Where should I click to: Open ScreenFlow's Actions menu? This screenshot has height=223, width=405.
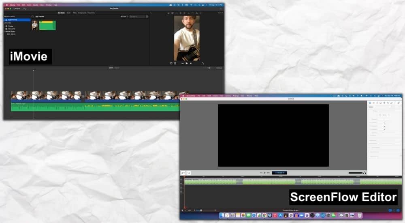coord(228,96)
